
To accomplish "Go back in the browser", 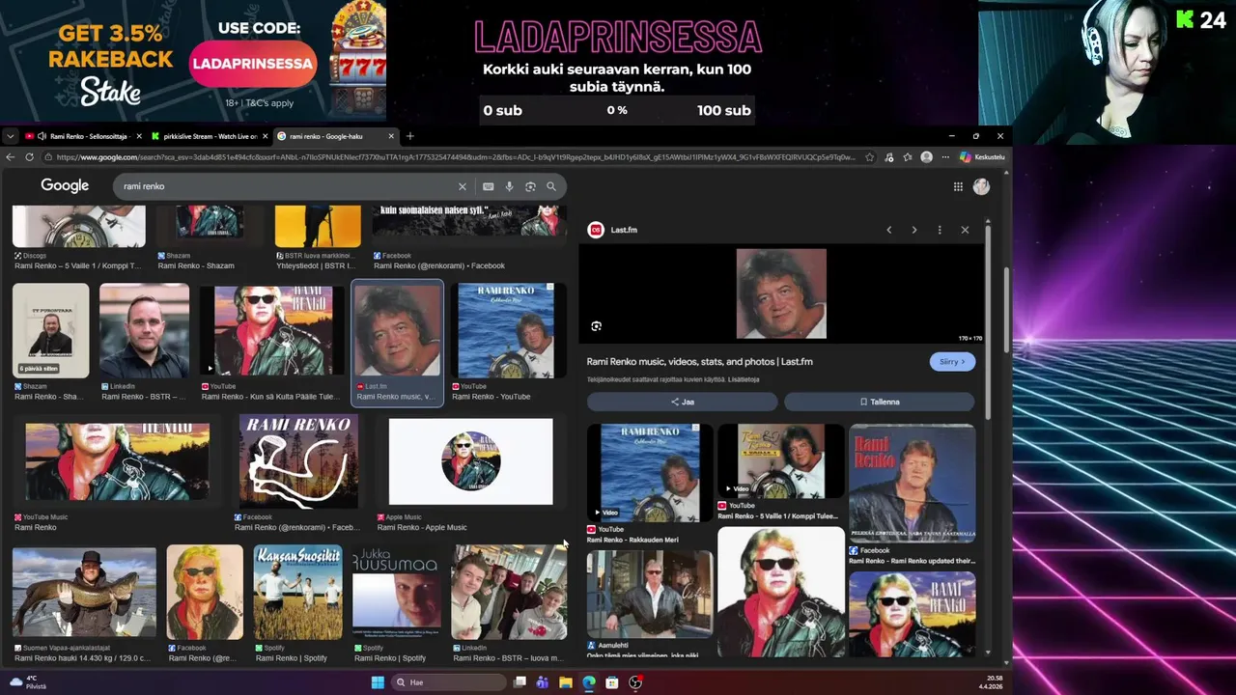I will click(x=11, y=157).
